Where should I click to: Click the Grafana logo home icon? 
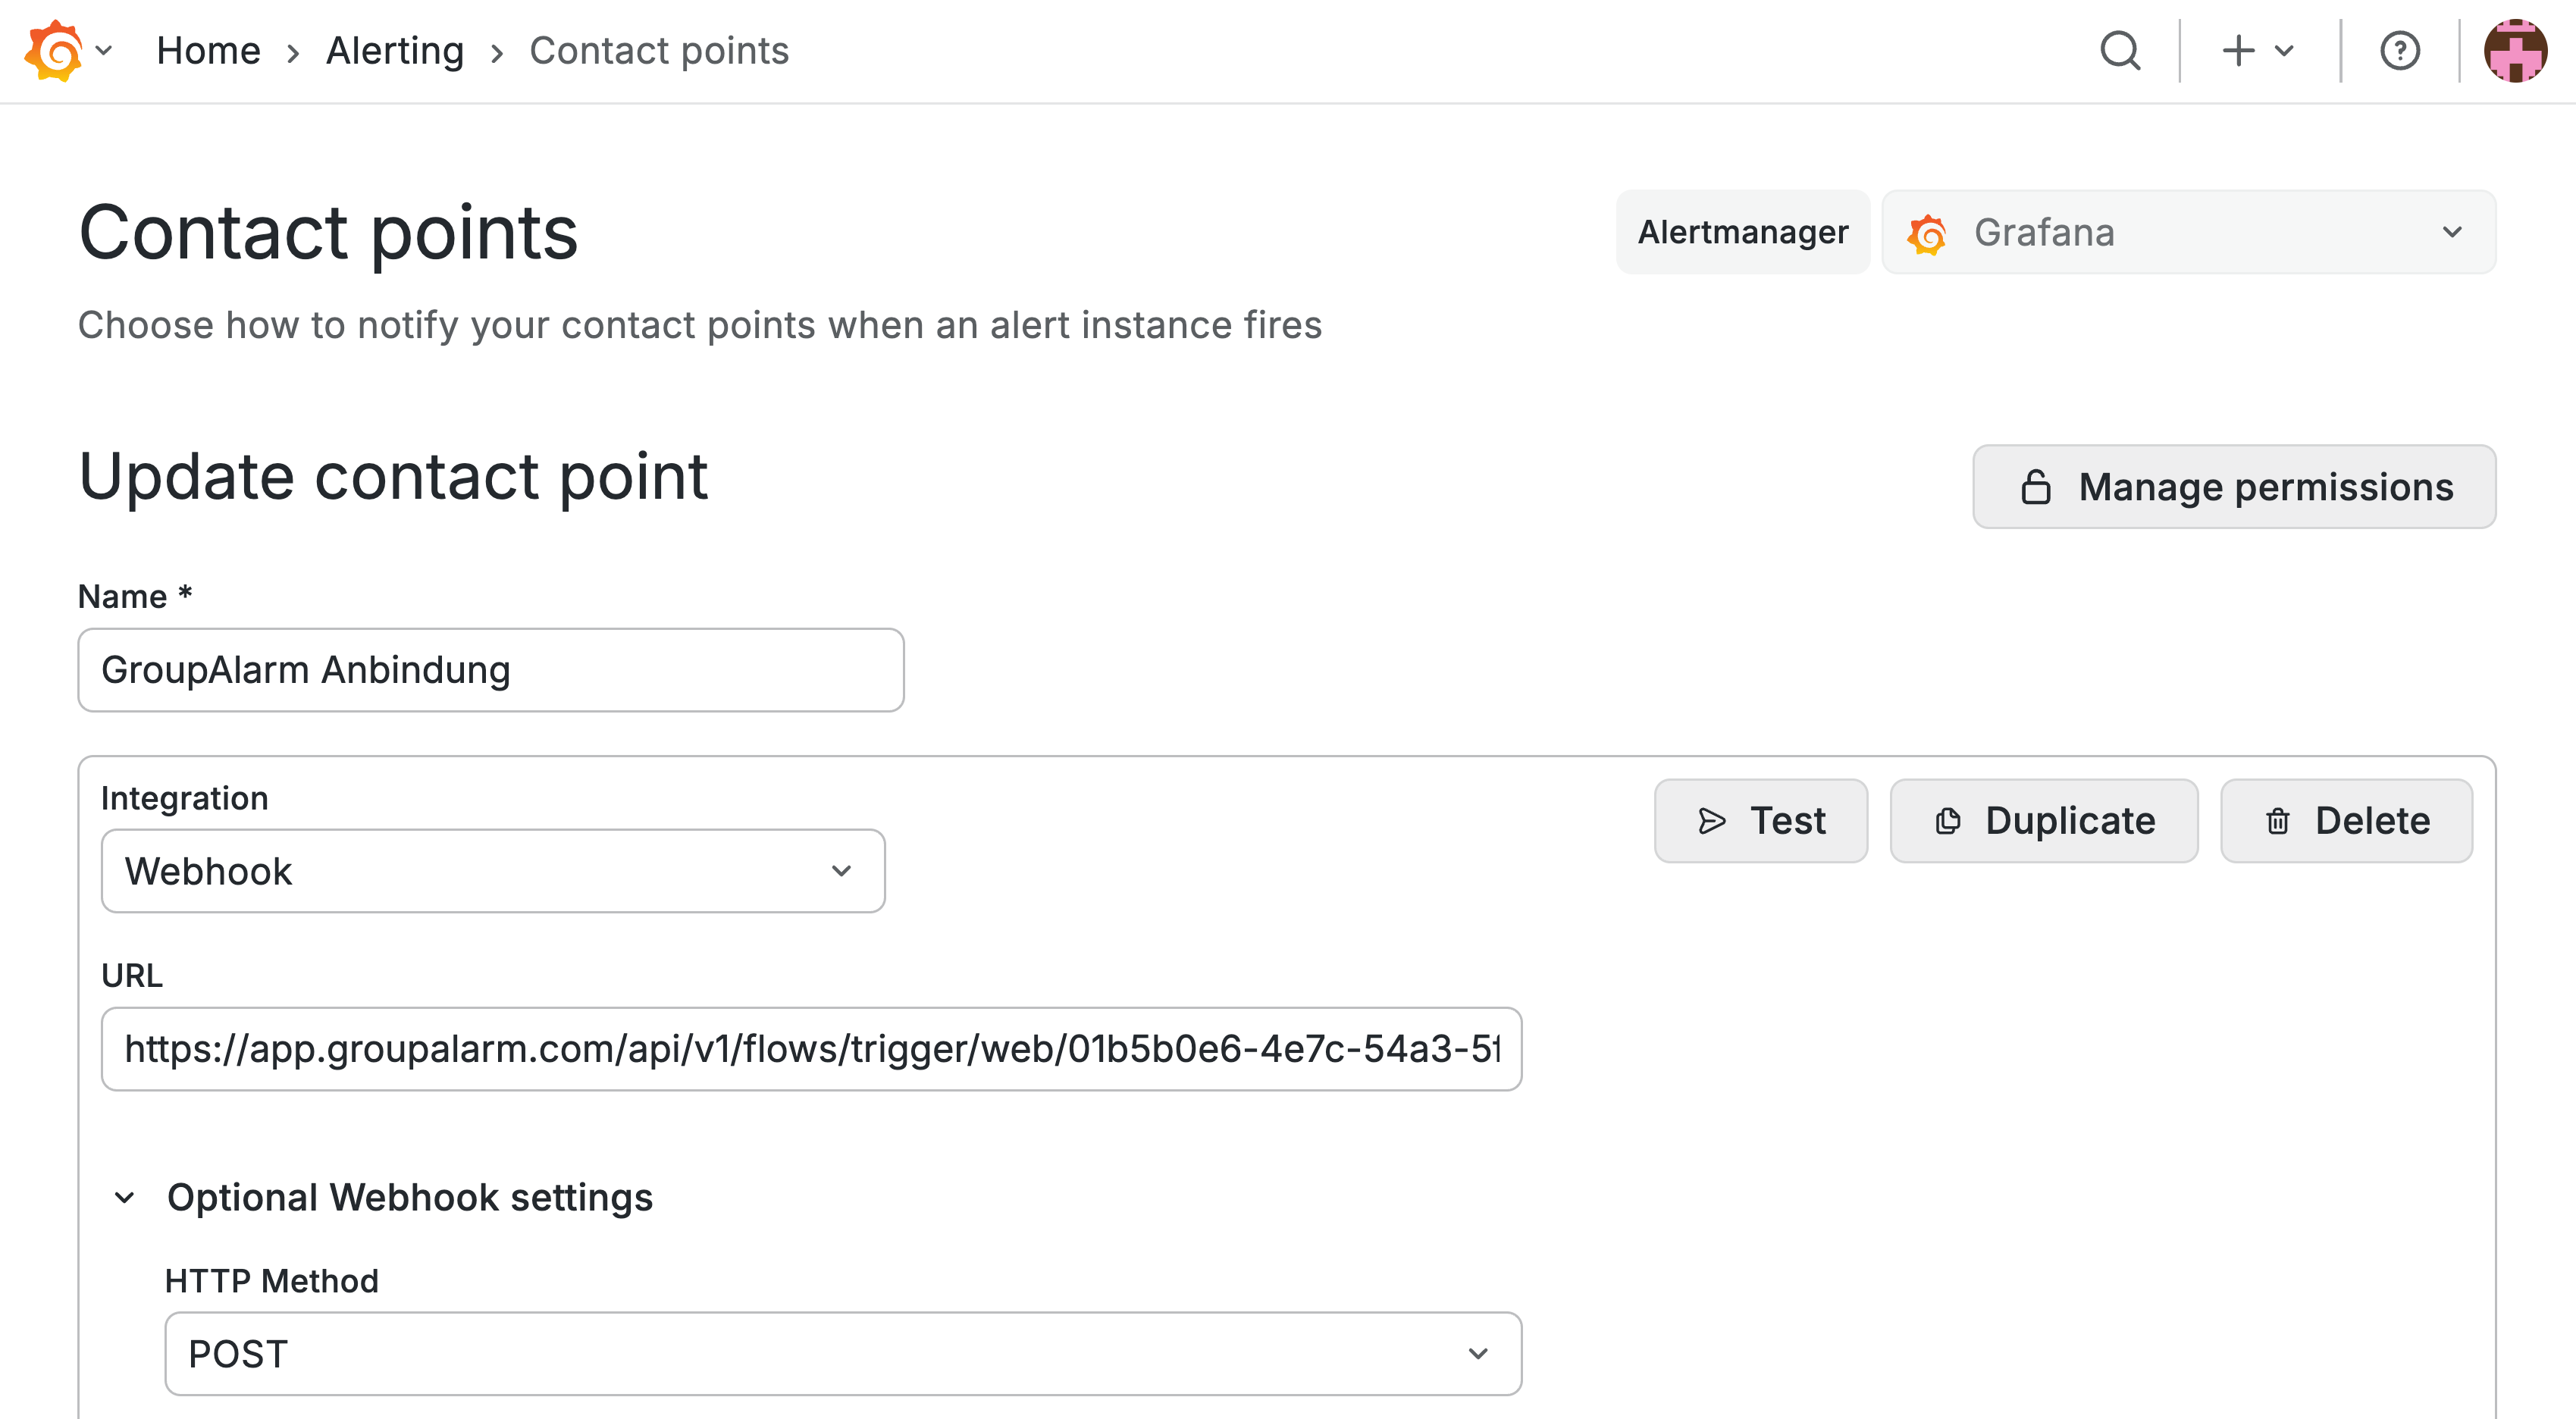[x=54, y=50]
